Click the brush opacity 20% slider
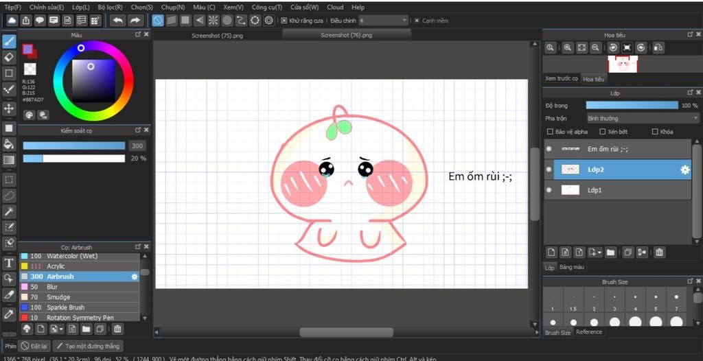 point(74,159)
